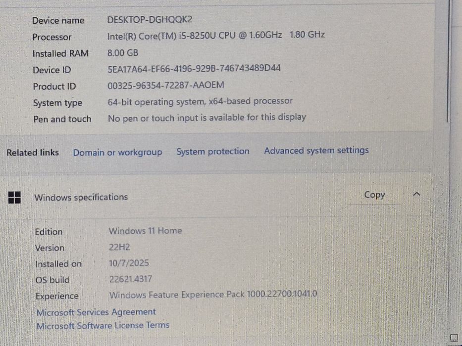This screenshot has width=462, height=346.
Task: Click the Device ID label
Action: pos(51,70)
